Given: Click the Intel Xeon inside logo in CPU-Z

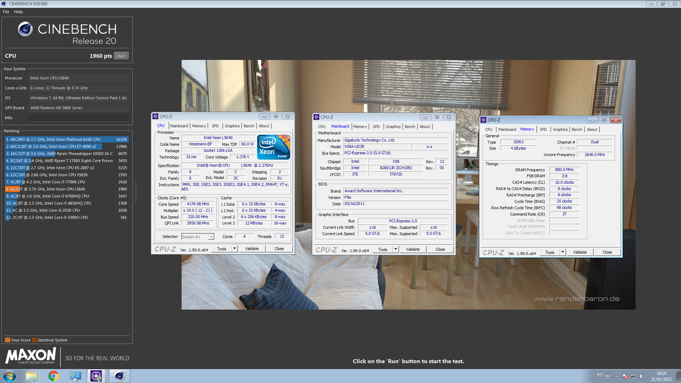Looking at the screenshot, I should (x=273, y=147).
